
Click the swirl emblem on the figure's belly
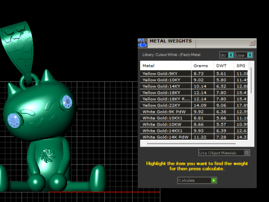[x=48, y=155]
